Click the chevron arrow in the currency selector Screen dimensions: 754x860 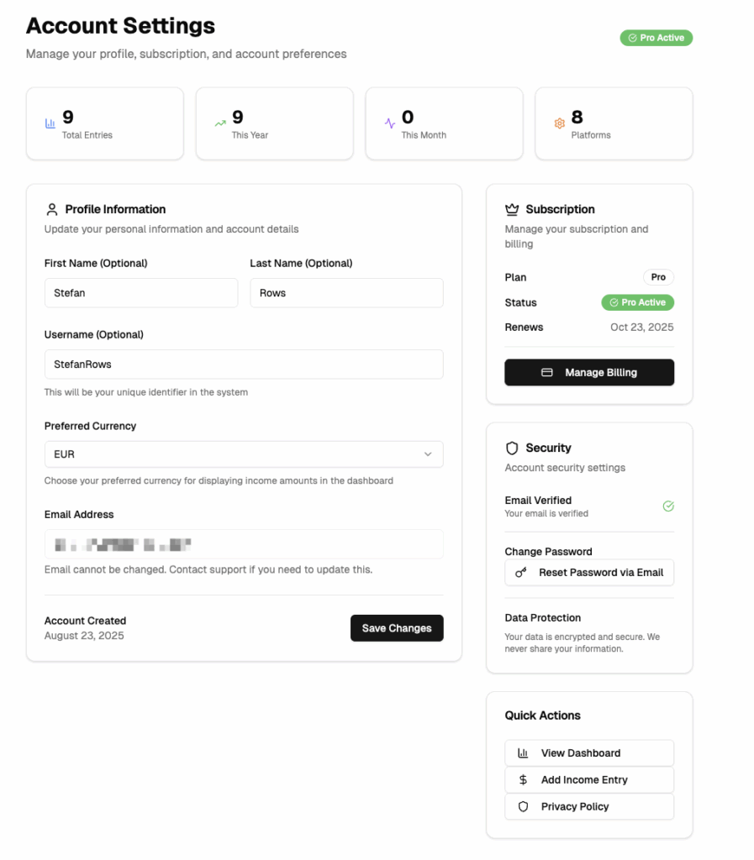pos(427,454)
